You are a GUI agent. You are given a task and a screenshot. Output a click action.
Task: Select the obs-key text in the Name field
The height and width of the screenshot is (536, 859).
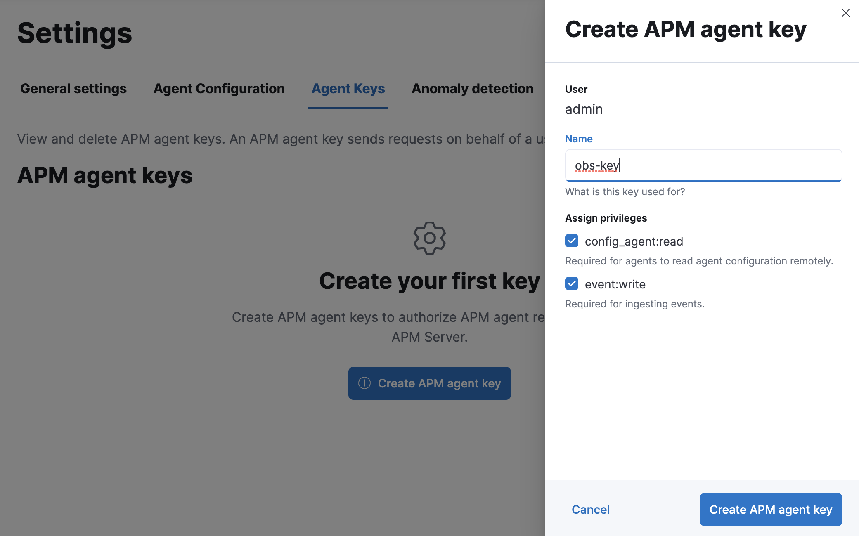tap(596, 166)
